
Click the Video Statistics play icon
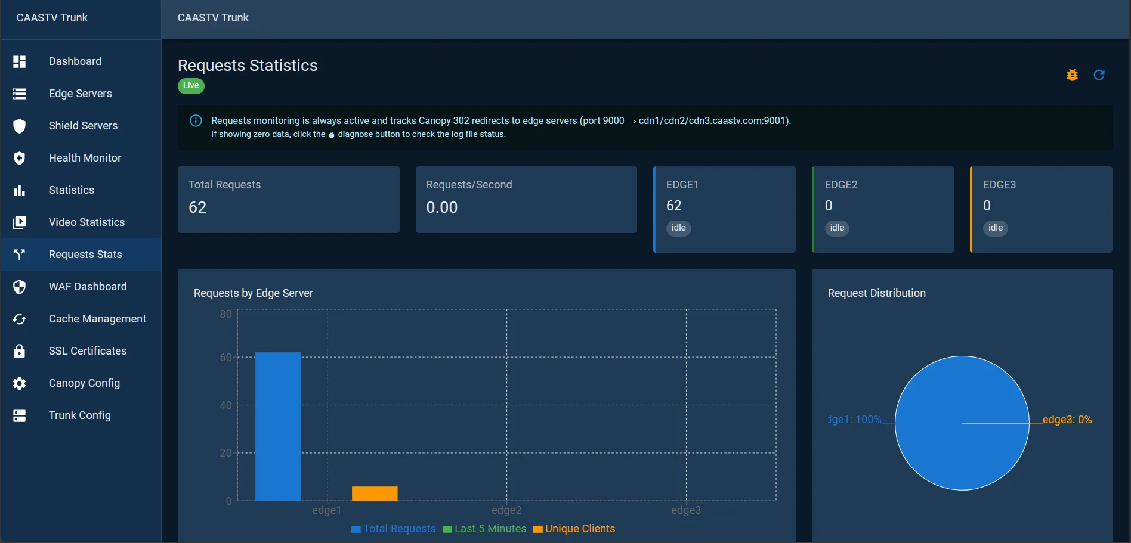[x=20, y=222]
